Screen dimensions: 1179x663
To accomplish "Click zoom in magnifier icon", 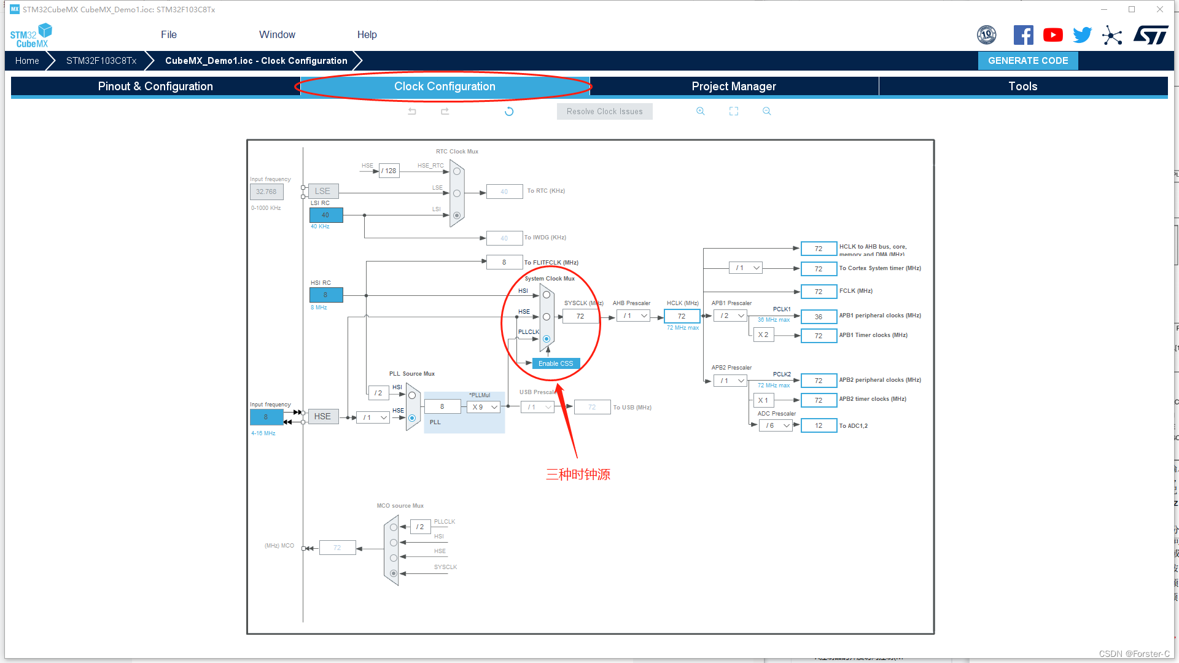I will pos(701,112).
